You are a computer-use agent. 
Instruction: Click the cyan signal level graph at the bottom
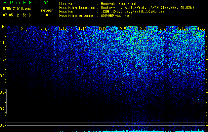coord(106,131)
